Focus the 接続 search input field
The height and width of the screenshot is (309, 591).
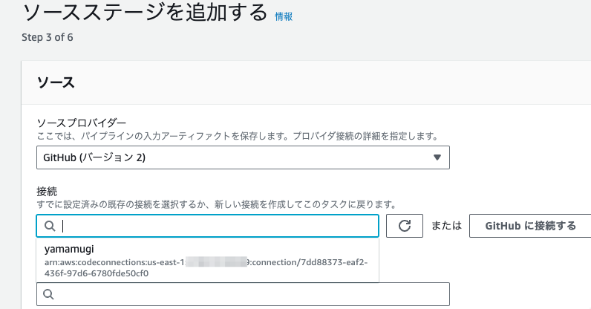207,226
